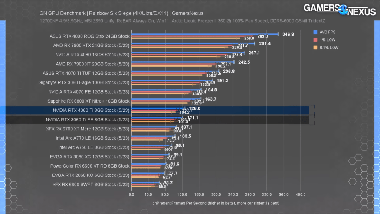Click the 'EVGA RTX 3060 XC 12GB Stock' label
Image resolution: width=380 pixels, height=214 pixels.
(x=90, y=157)
